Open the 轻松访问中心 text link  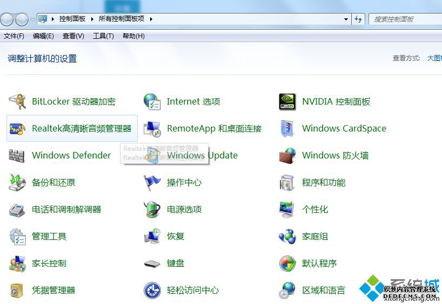(x=193, y=290)
